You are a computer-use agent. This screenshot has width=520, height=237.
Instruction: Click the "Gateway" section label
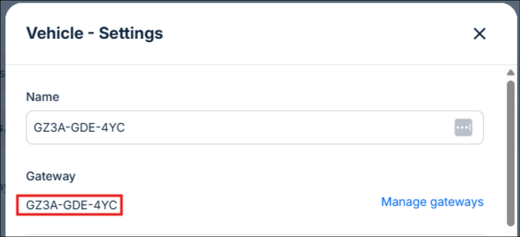point(51,176)
